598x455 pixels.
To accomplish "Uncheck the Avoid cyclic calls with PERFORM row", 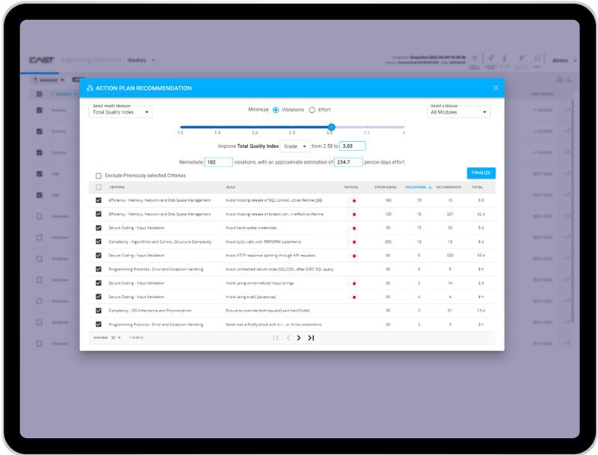I will (x=99, y=242).
